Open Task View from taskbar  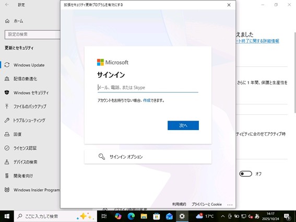click(104, 216)
